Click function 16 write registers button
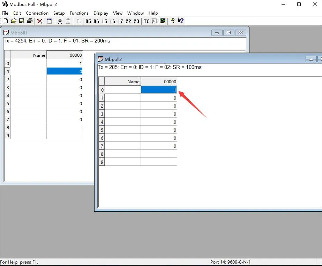322x266 pixels. [x=112, y=21]
